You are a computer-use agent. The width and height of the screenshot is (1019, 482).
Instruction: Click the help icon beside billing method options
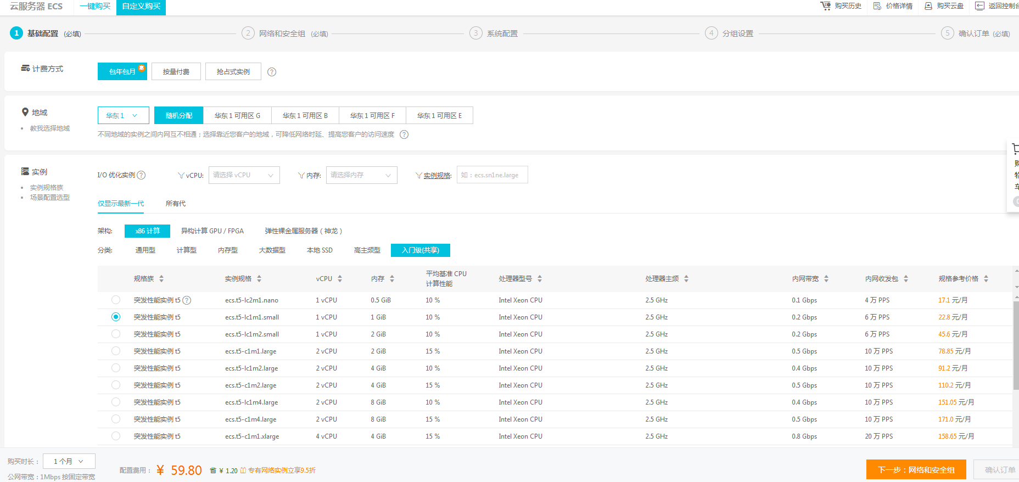[272, 72]
